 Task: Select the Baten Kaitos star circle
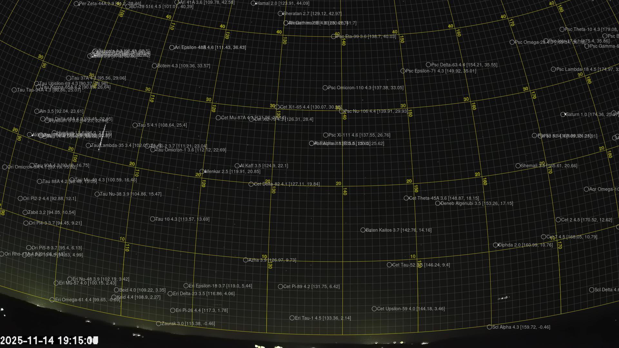coord(363,230)
